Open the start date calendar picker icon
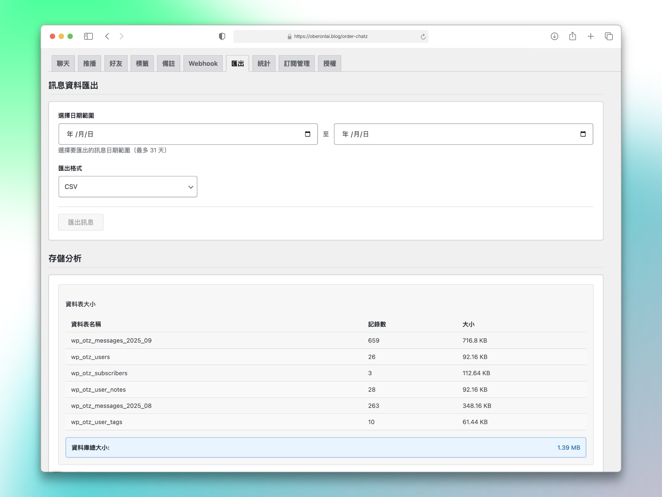662x497 pixels. [x=308, y=134]
